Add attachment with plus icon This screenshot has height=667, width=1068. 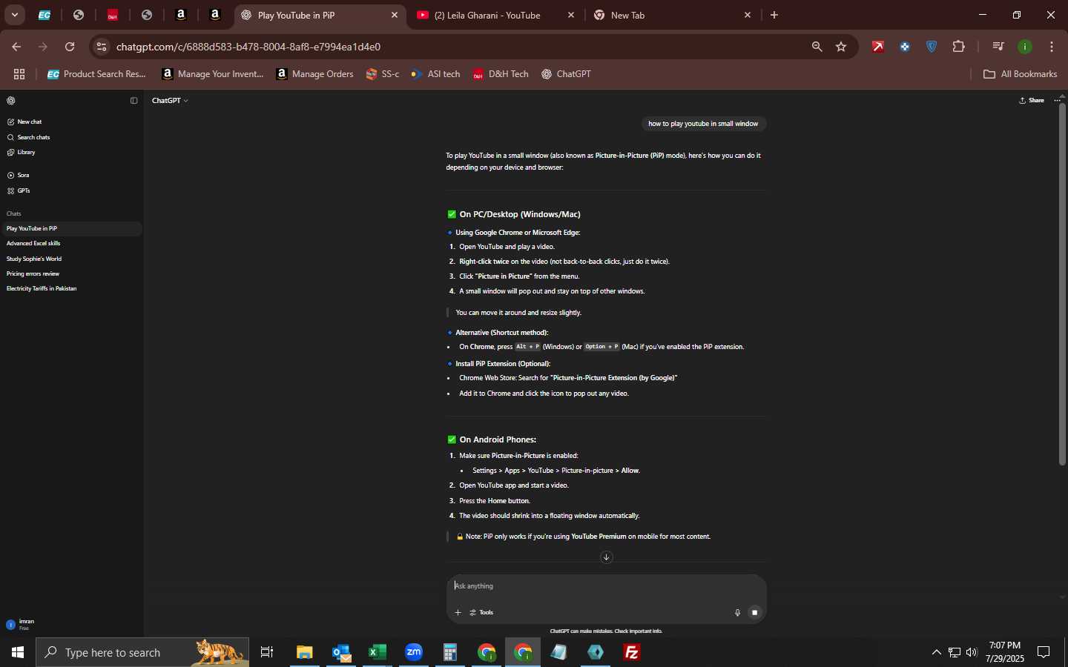[458, 613]
